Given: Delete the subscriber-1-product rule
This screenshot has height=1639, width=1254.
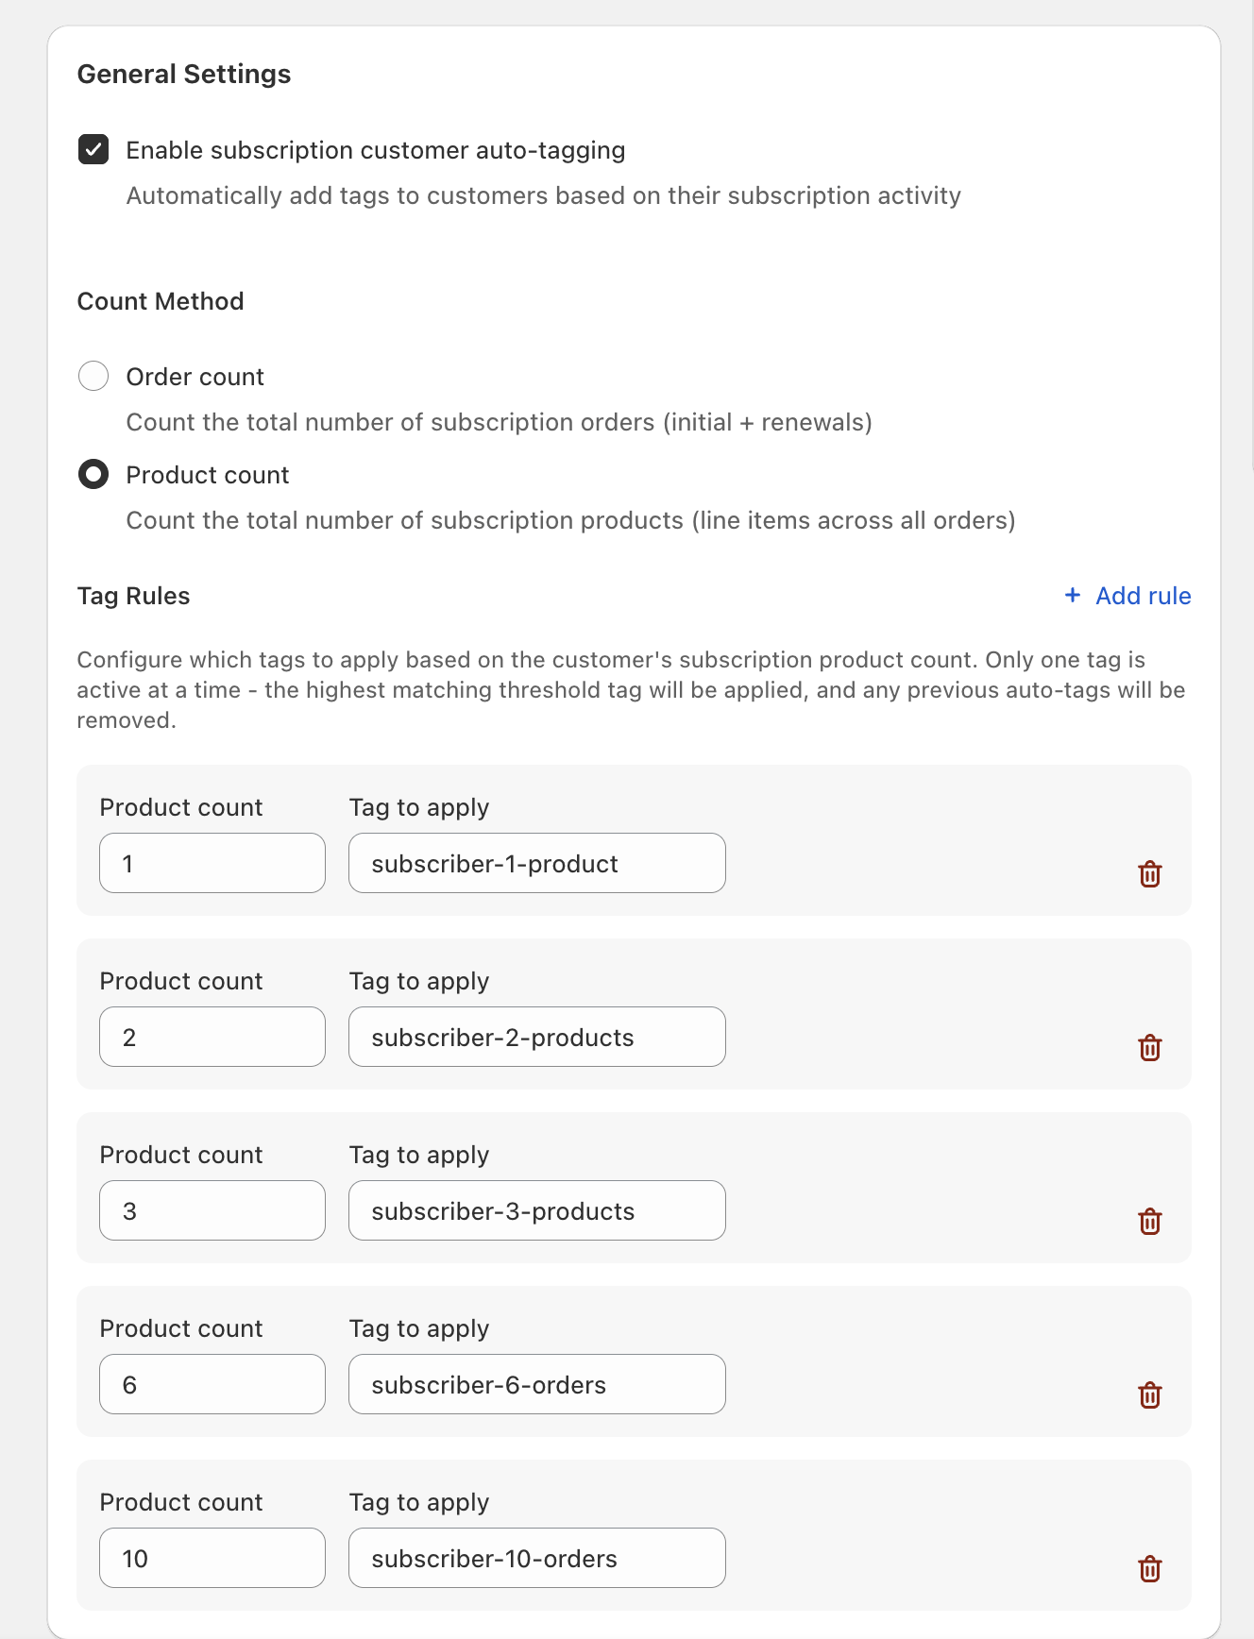Looking at the screenshot, I should pos(1150,875).
